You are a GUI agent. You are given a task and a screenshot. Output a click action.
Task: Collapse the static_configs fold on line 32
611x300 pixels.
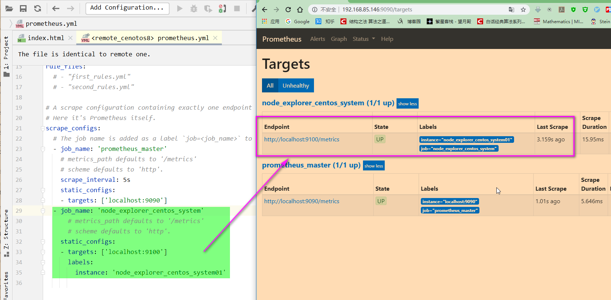[x=43, y=241]
